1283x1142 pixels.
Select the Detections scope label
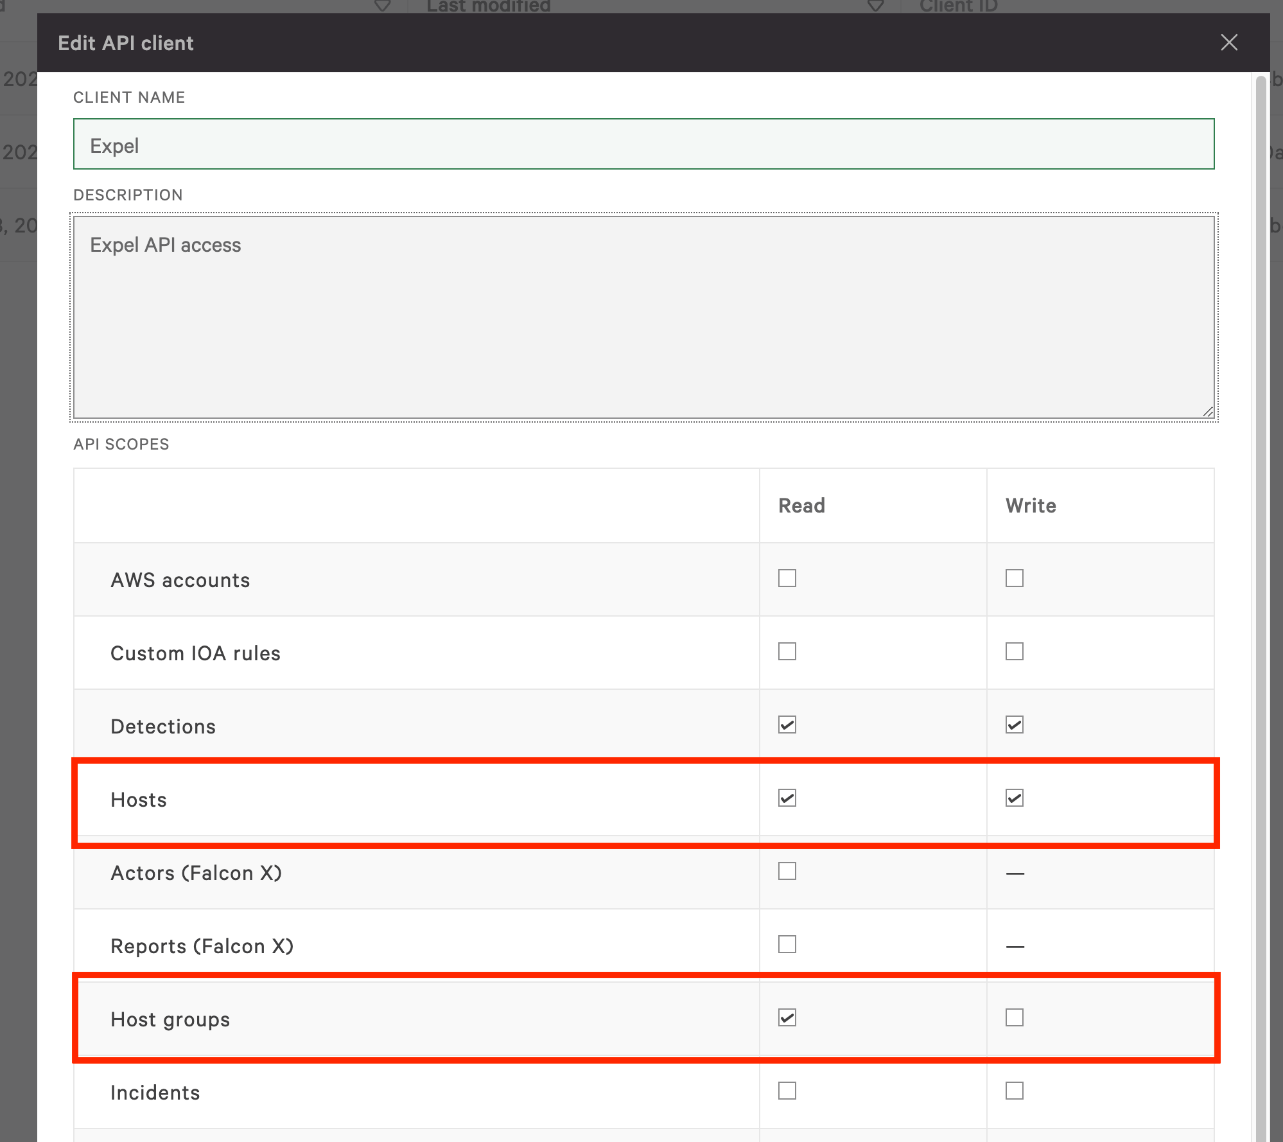tap(163, 726)
